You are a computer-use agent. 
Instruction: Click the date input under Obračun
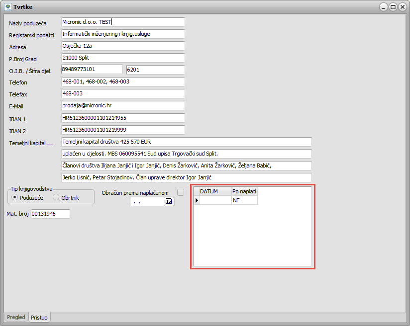(x=147, y=201)
